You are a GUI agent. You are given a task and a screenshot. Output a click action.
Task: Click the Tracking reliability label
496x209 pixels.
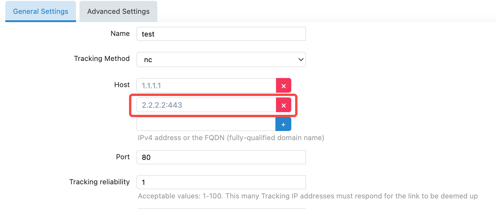[x=100, y=182]
